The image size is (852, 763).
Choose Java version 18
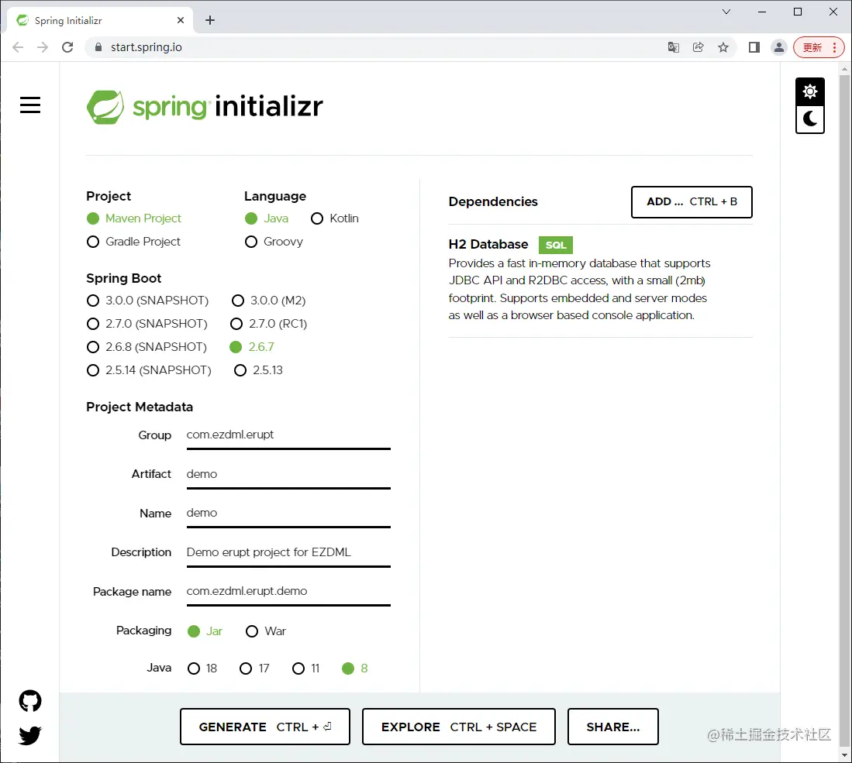click(202, 668)
